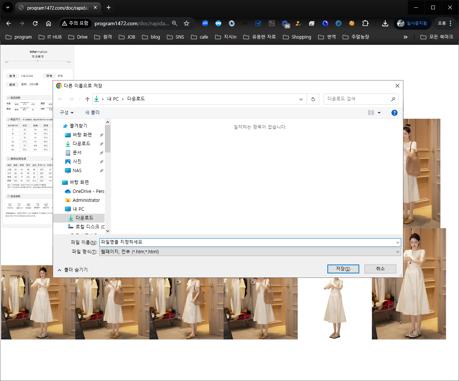Click the refresh icon in save dialog
The width and height of the screenshot is (459, 381).
click(x=313, y=99)
